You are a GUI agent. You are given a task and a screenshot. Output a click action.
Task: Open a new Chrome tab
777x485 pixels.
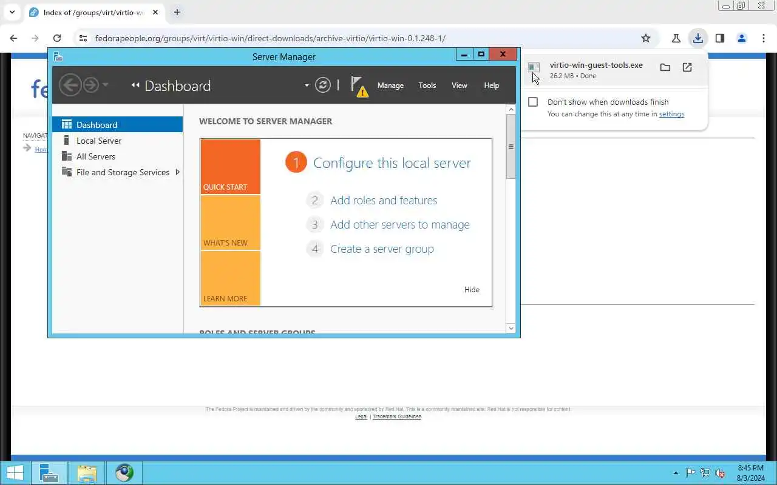[177, 12]
